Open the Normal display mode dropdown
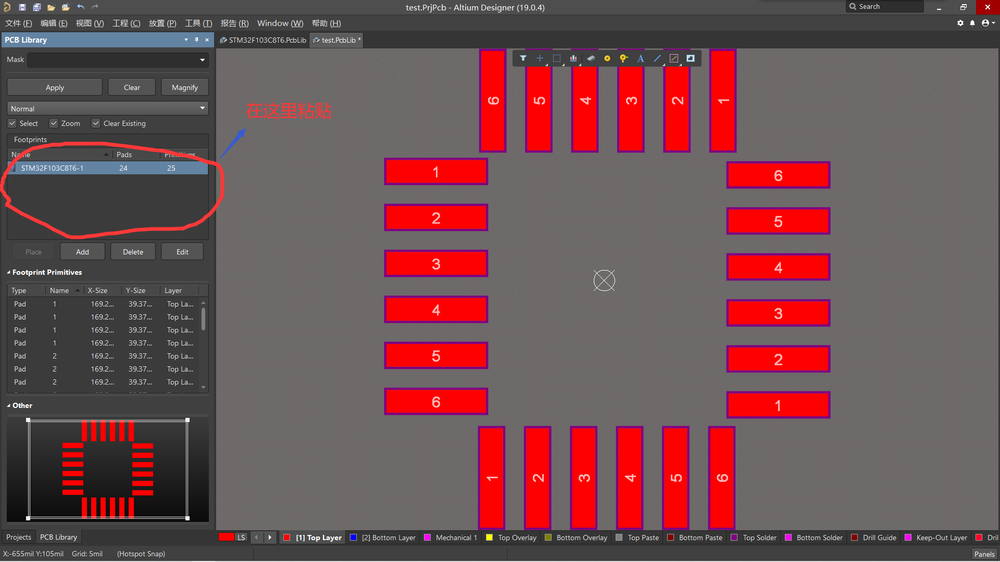The height and width of the screenshot is (562, 1000). (x=202, y=108)
